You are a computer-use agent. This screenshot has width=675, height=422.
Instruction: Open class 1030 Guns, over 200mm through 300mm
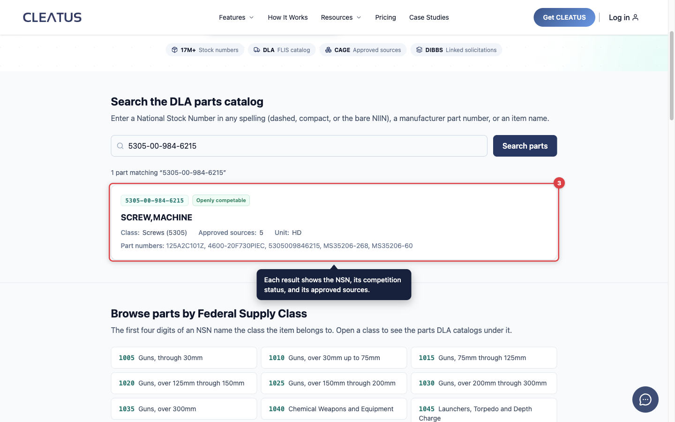point(484,383)
